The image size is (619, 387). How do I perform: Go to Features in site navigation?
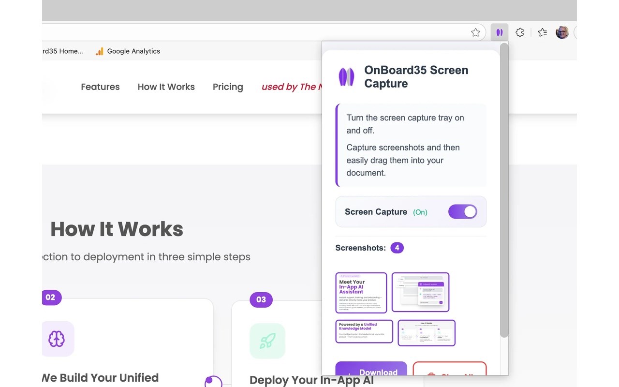coord(100,87)
